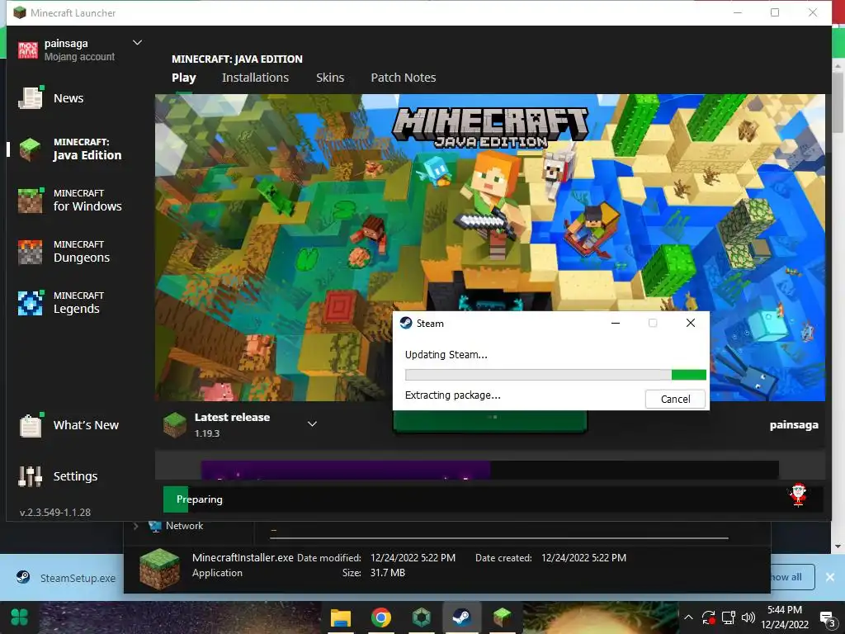Switch to the Play tab
The width and height of the screenshot is (845, 634).
[184, 78]
